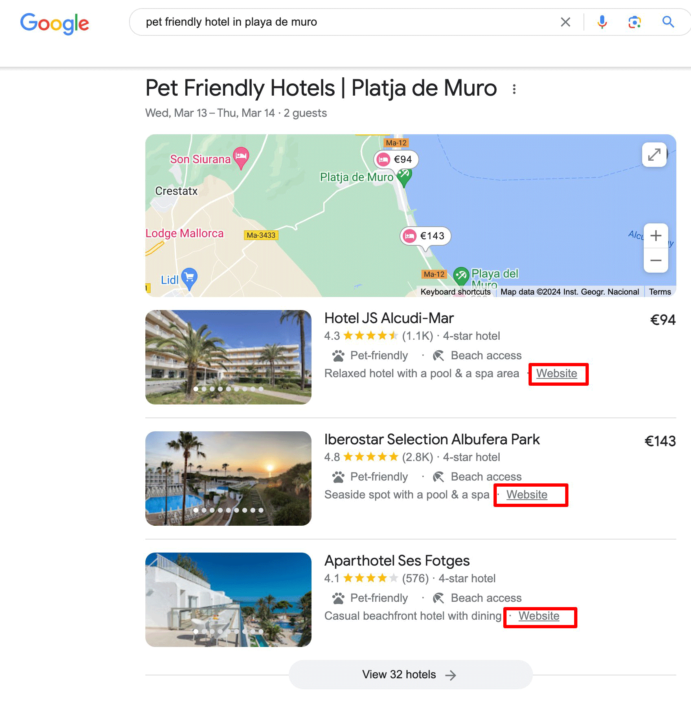Open the dates and guests selector

point(235,113)
